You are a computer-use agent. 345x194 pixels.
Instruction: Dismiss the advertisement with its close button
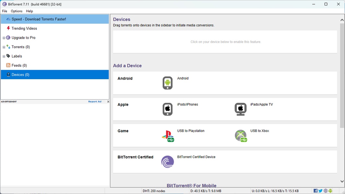[x=108, y=101]
